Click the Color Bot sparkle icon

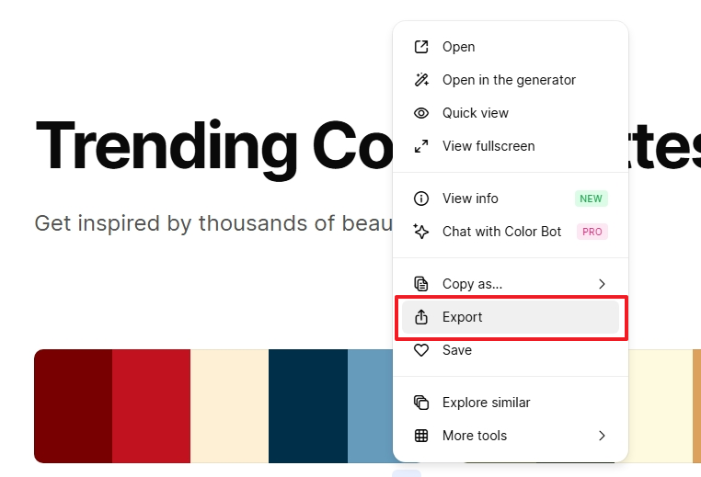[x=421, y=232]
